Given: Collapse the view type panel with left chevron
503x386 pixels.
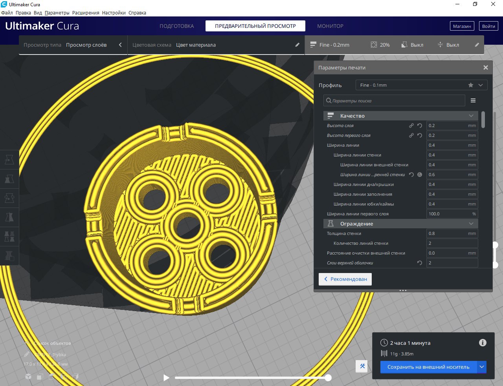Looking at the screenshot, I should [120, 45].
